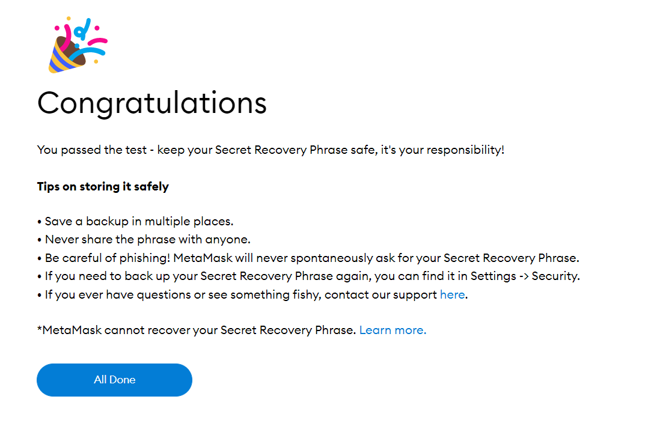Image resolution: width=651 pixels, height=423 pixels.
Task: Click the party popper celebration icon
Action: (78, 45)
